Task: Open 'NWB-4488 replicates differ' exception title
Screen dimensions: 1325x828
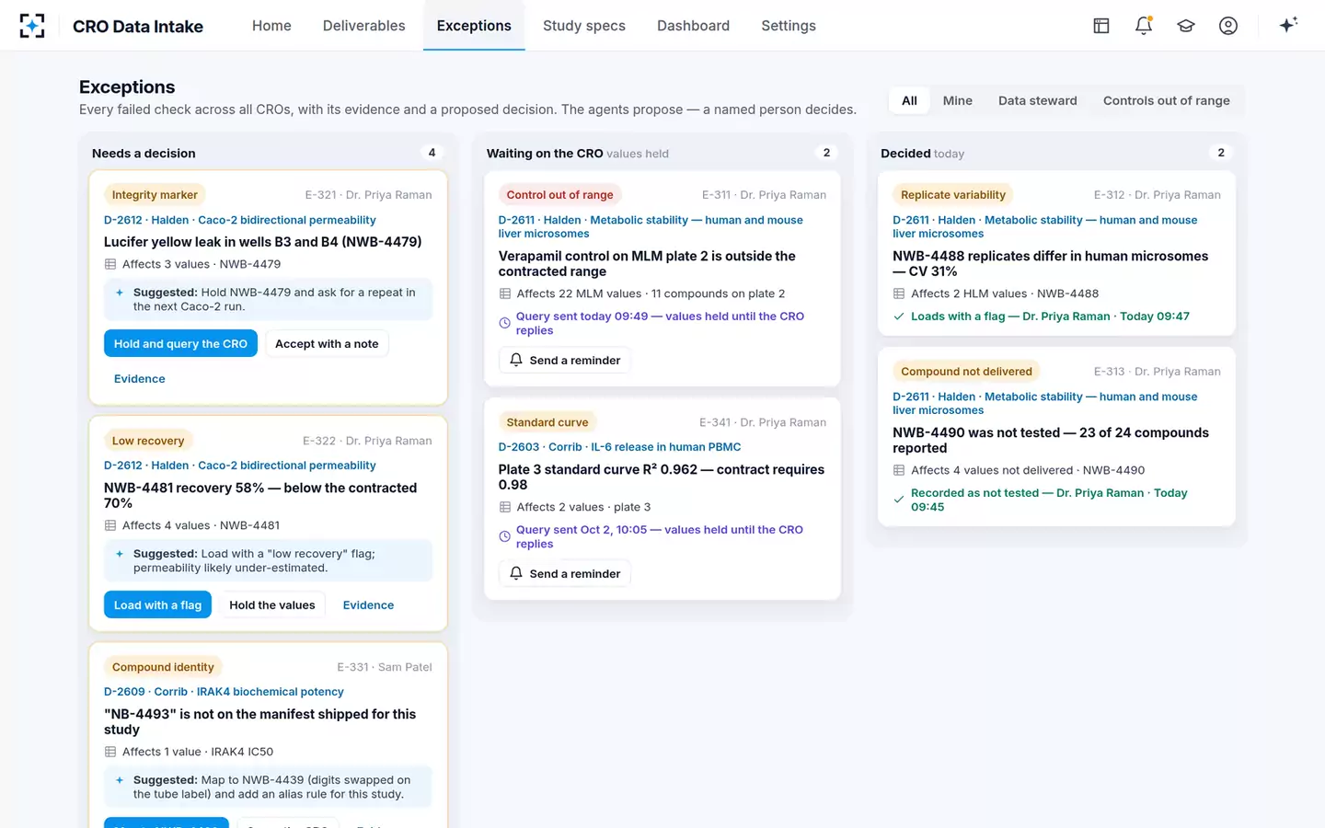Action: [x=1050, y=263]
